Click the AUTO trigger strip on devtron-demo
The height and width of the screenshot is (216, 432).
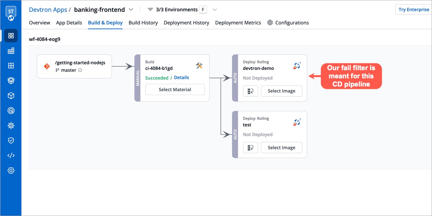235,78
